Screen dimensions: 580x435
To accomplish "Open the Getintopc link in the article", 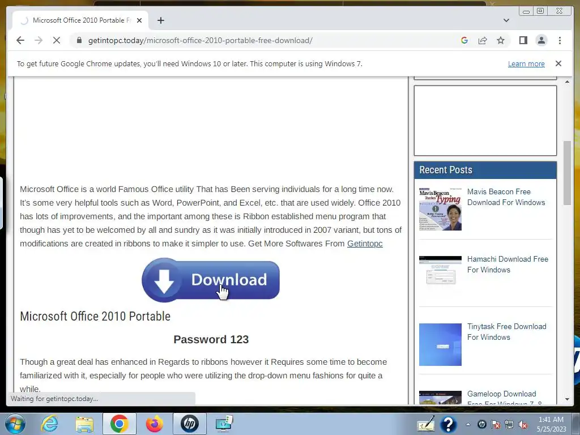I will pos(365,244).
